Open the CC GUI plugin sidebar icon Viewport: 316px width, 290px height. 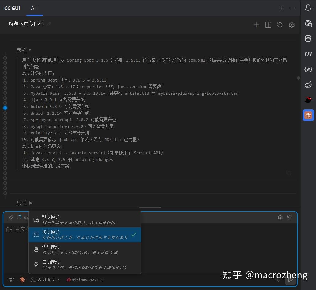coord(308,115)
